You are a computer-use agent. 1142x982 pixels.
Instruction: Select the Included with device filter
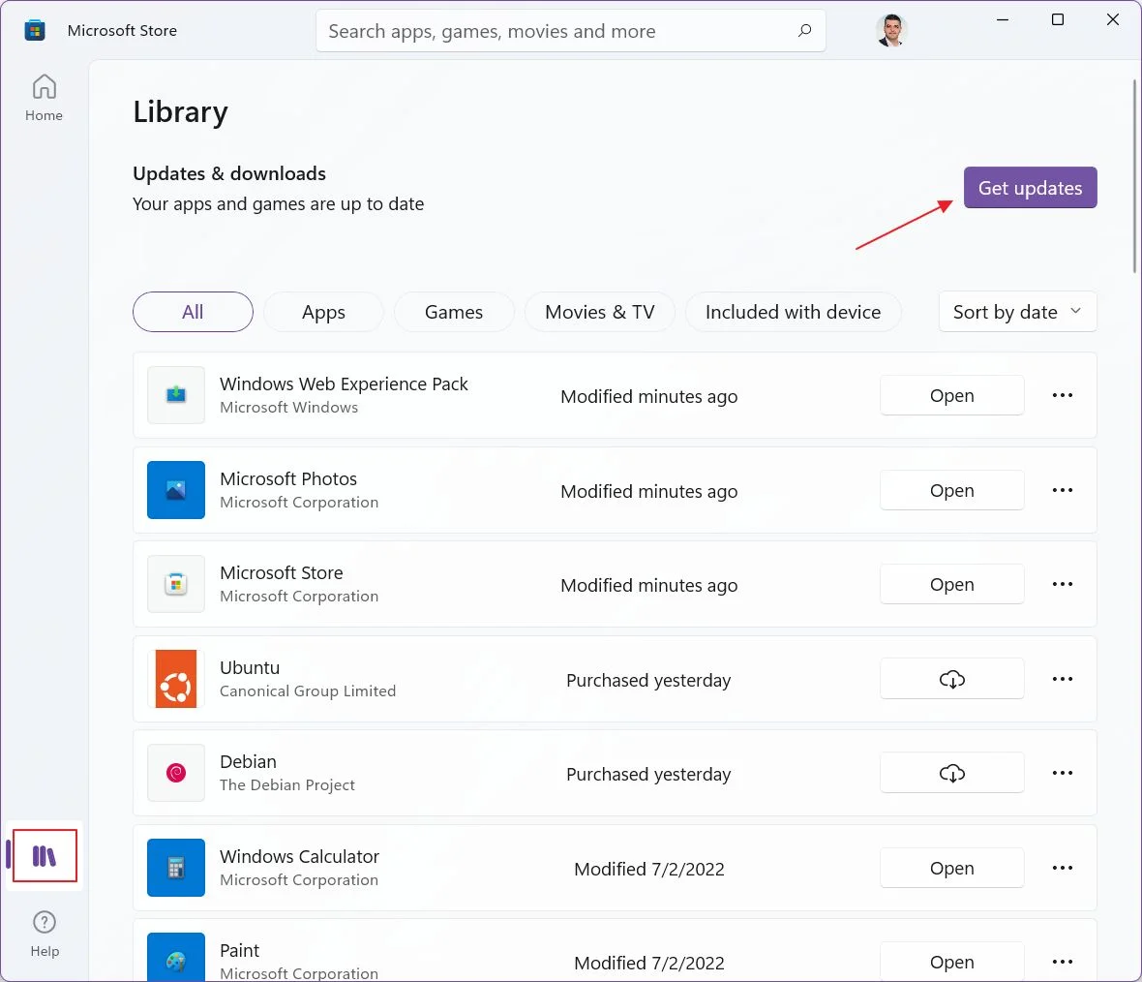(794, 312)
